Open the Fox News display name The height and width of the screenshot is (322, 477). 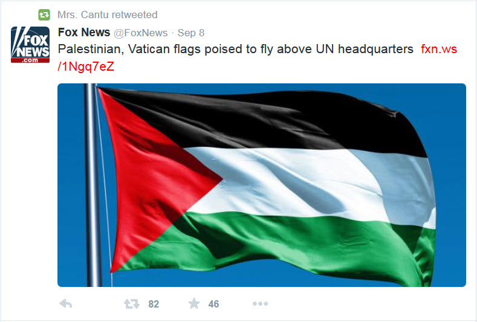(84, 32)
